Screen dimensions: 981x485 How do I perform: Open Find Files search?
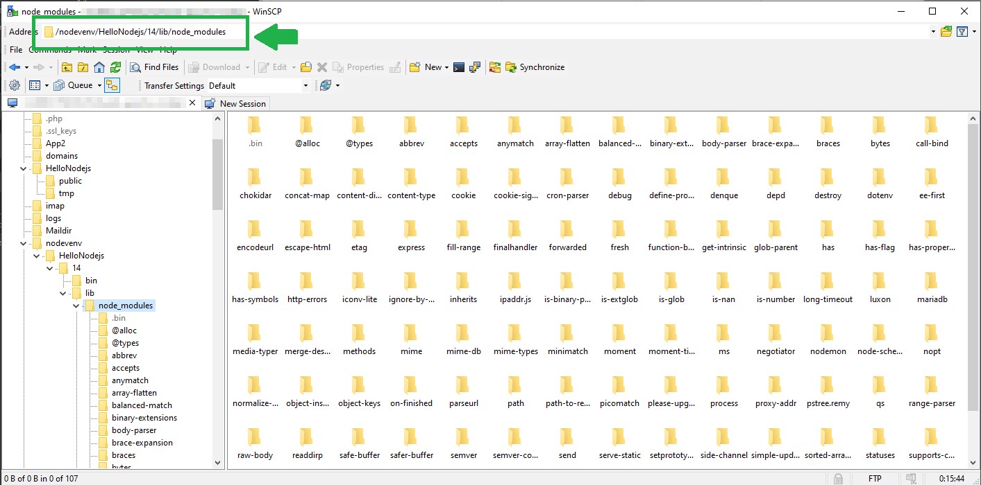tap(154, 67)
